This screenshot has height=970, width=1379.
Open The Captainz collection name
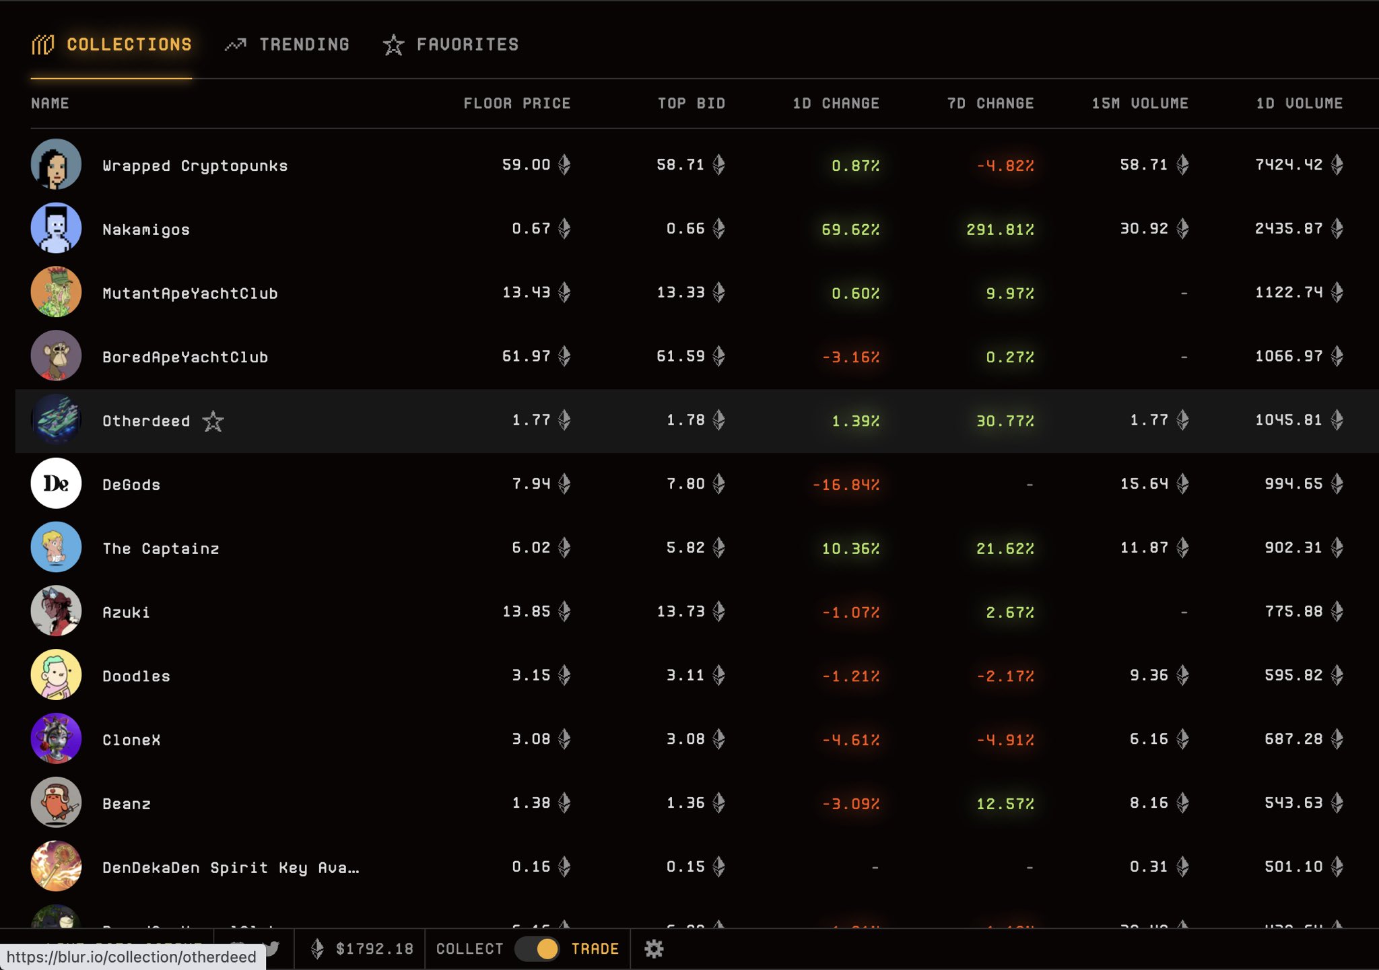point(161,549)
